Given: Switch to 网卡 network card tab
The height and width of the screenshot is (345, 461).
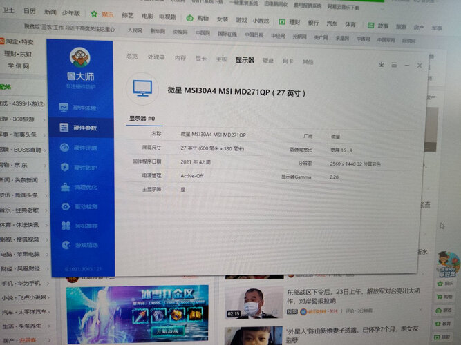Looking at the screenshot, I should (x=288, y=61).
